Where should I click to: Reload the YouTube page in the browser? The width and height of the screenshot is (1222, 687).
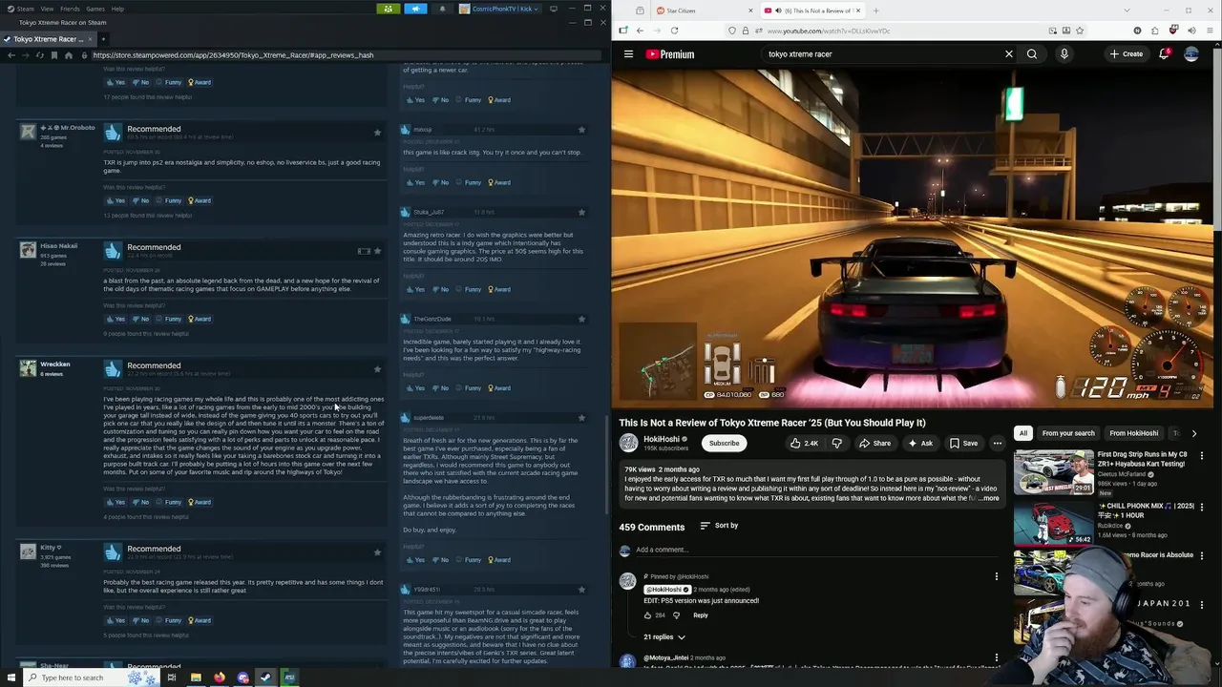(674, 31)
